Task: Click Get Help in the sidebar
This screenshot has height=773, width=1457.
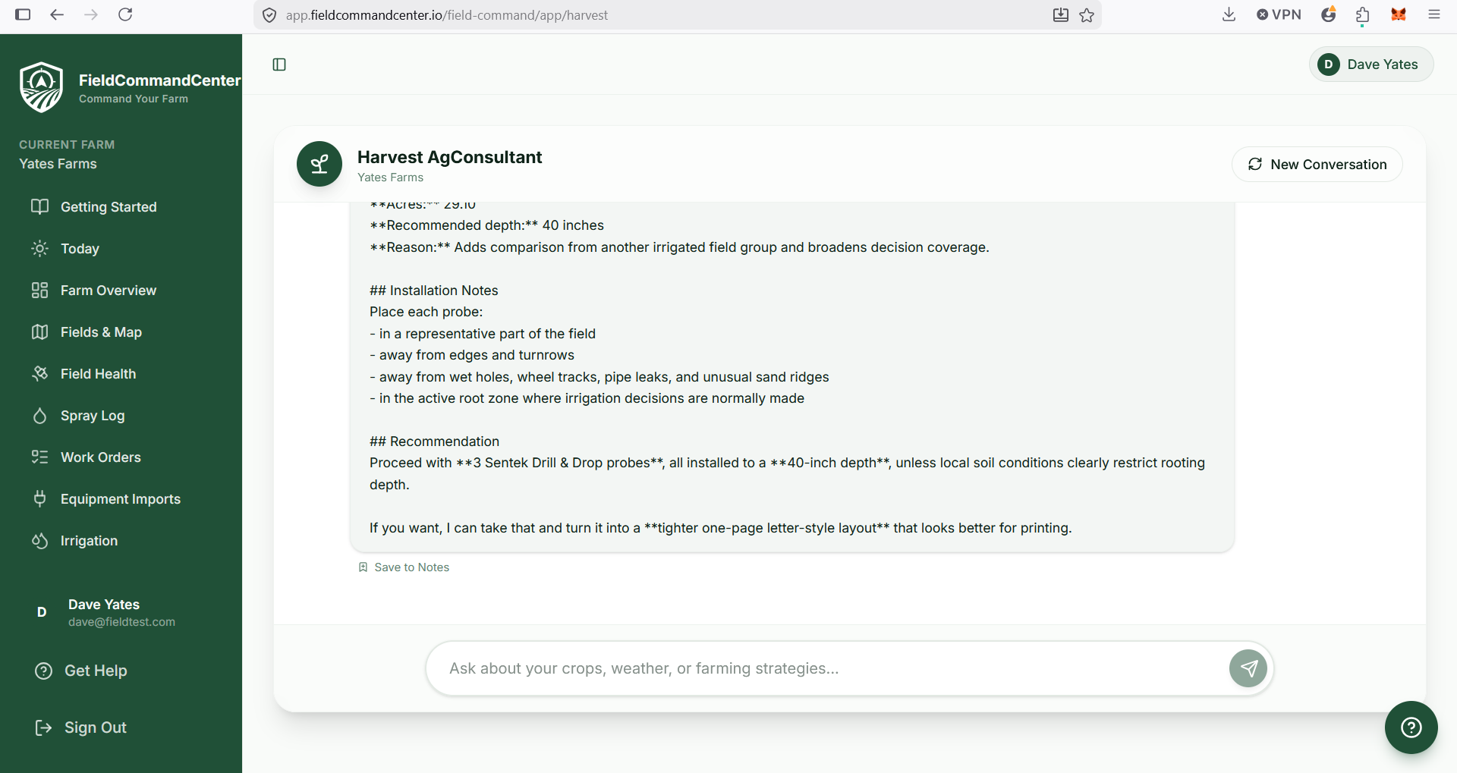Action: [81, 671]
